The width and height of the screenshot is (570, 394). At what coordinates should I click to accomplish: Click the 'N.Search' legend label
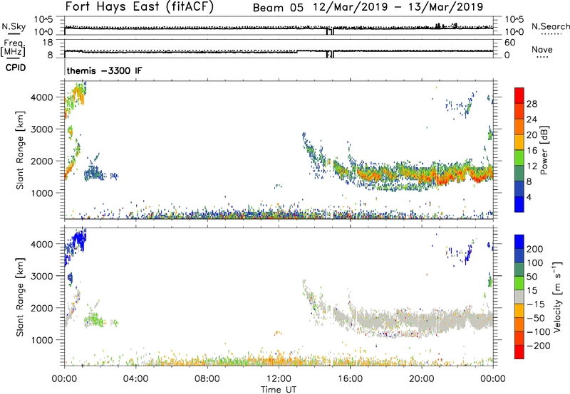pos(550,26)
